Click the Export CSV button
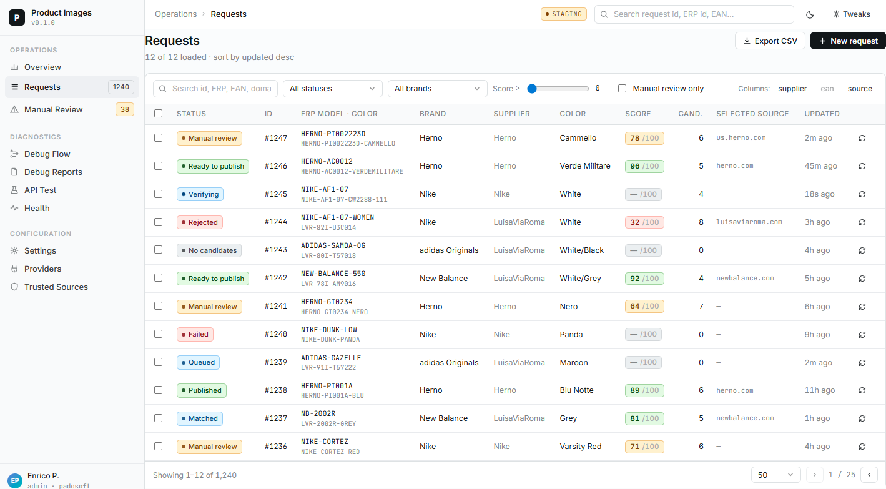886x489 pixels. pyautogui.click(x=770, y=41)
